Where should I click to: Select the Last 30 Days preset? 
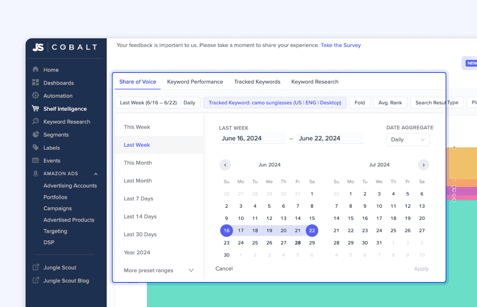click(140, 234)
